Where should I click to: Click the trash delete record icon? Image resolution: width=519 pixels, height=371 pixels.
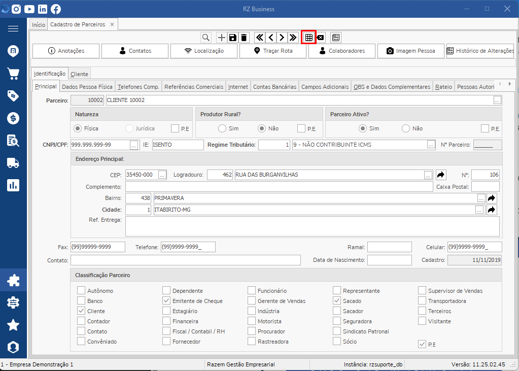244,38
